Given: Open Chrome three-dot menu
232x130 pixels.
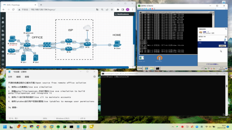Looking at the screenshot, I should [x=132, y=10].
